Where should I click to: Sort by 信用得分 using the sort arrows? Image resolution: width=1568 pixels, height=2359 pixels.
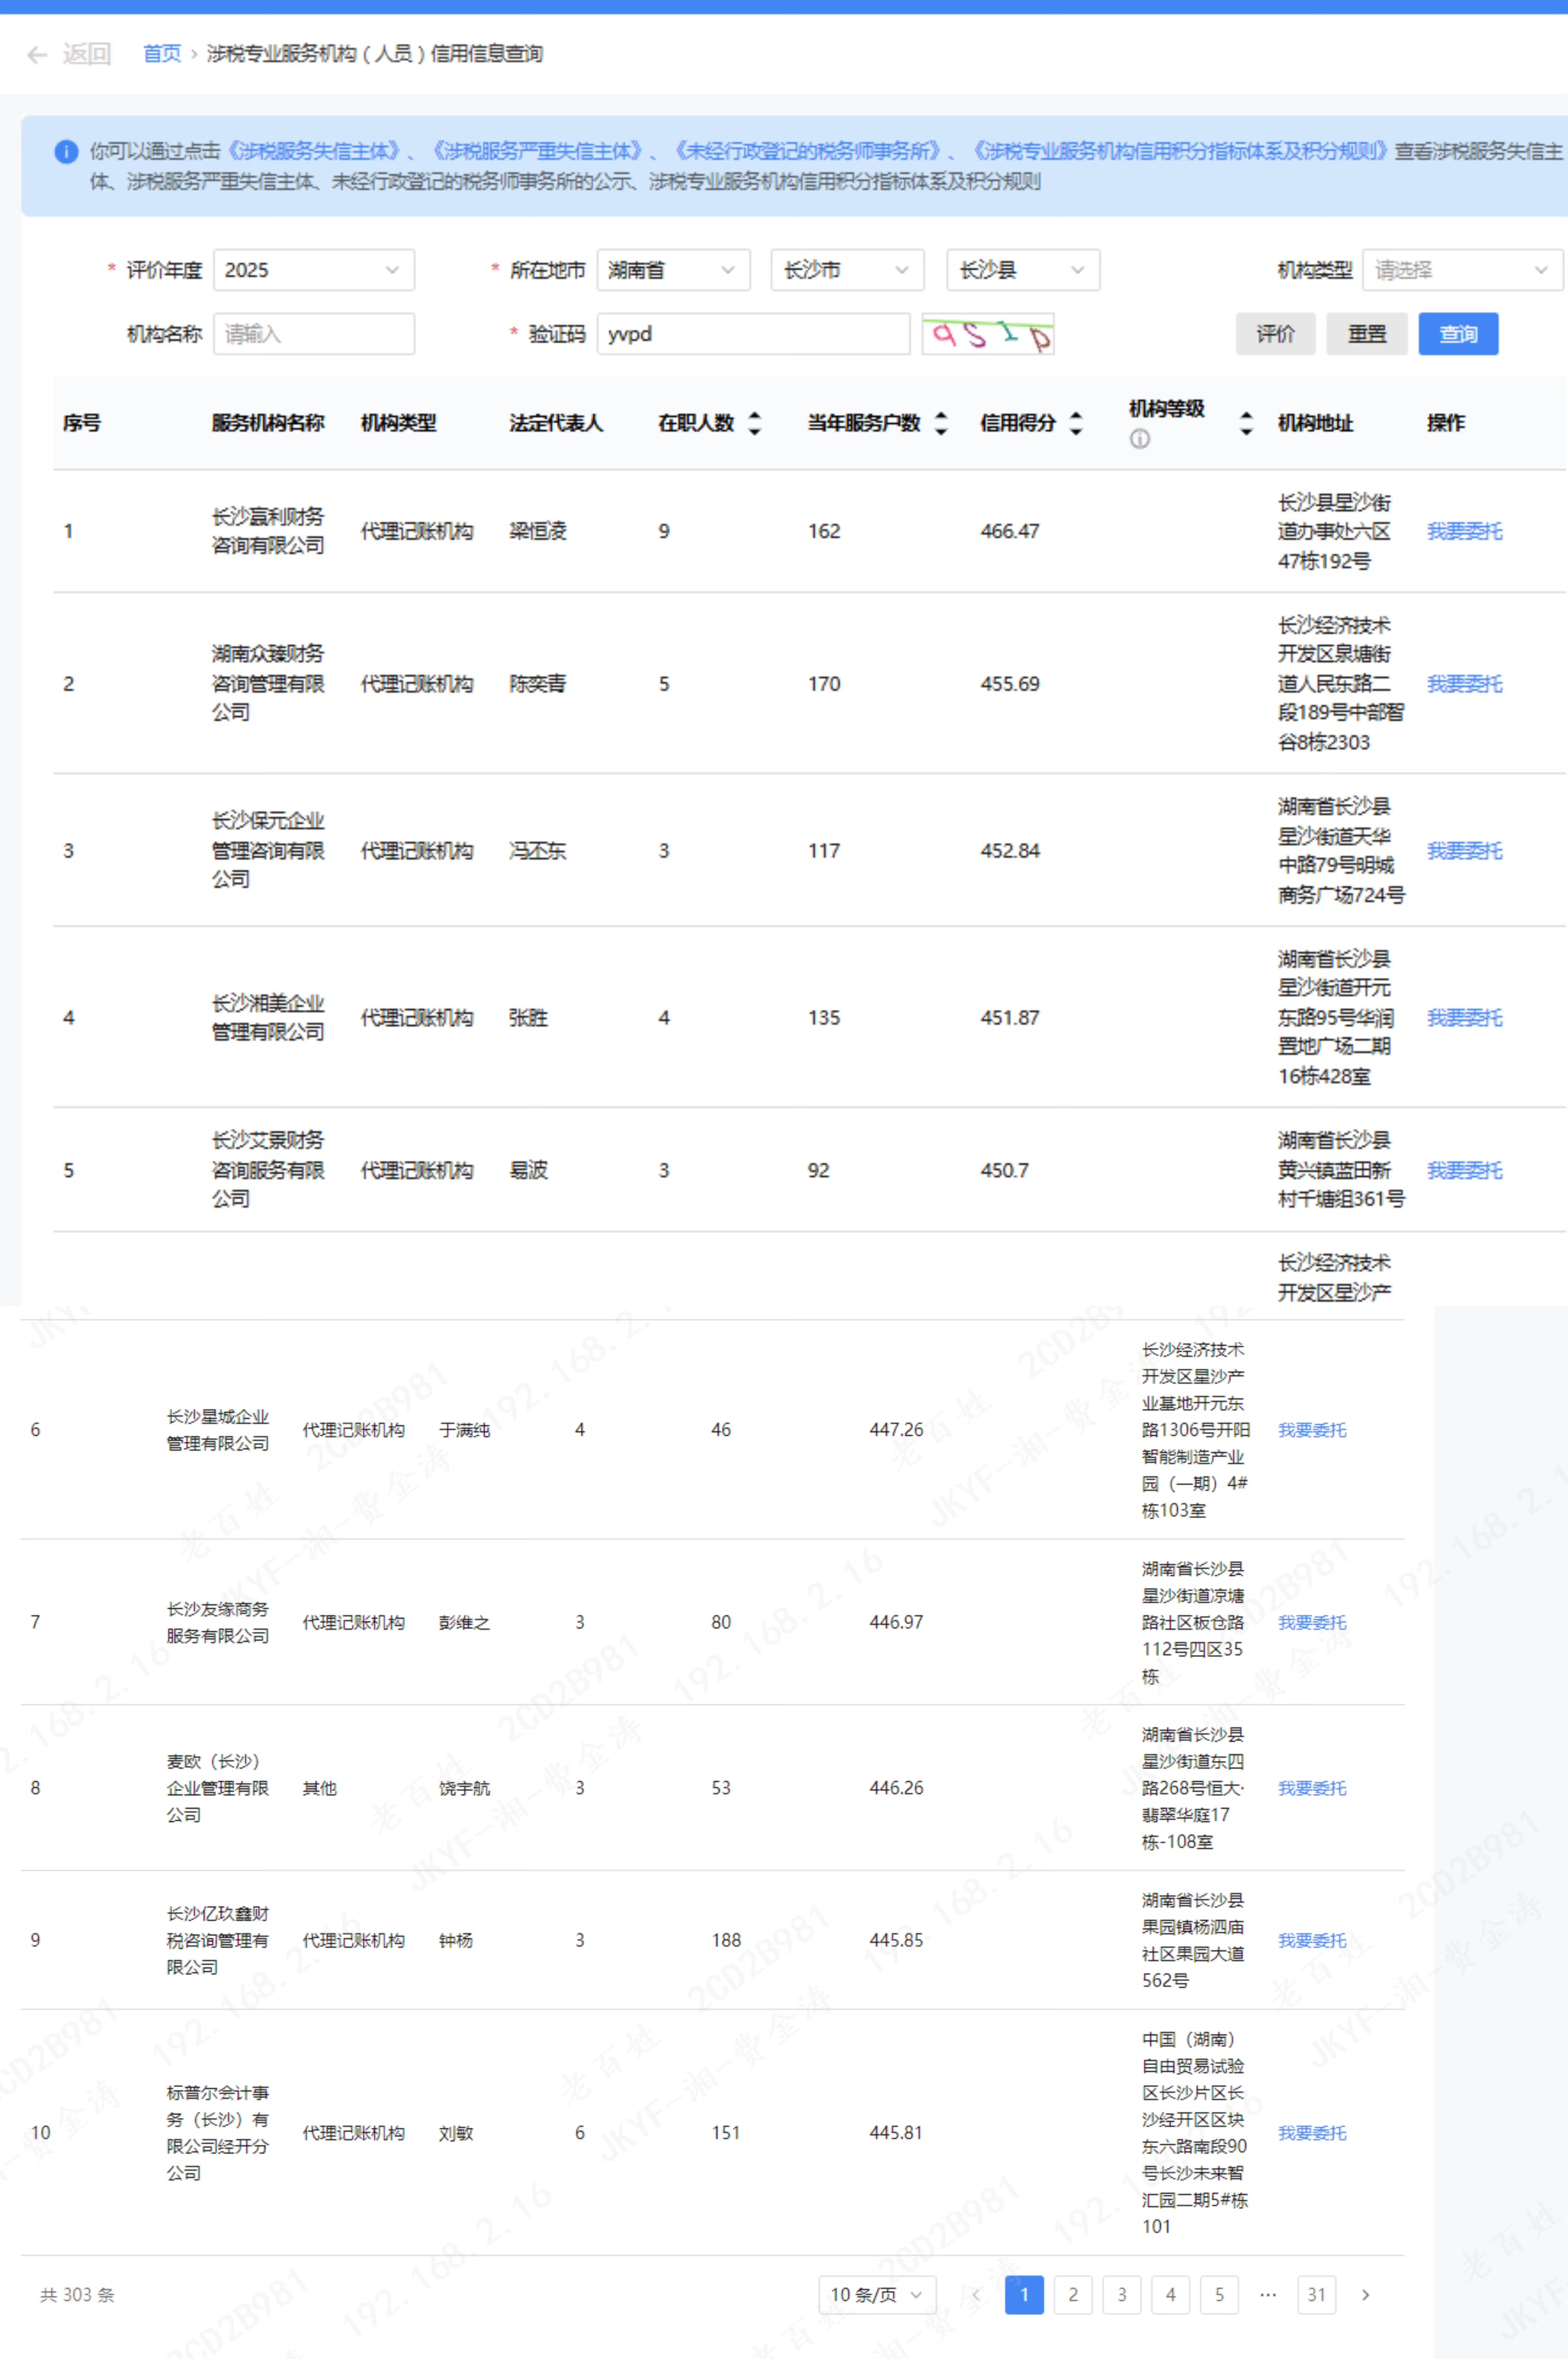click(1076, 423)
